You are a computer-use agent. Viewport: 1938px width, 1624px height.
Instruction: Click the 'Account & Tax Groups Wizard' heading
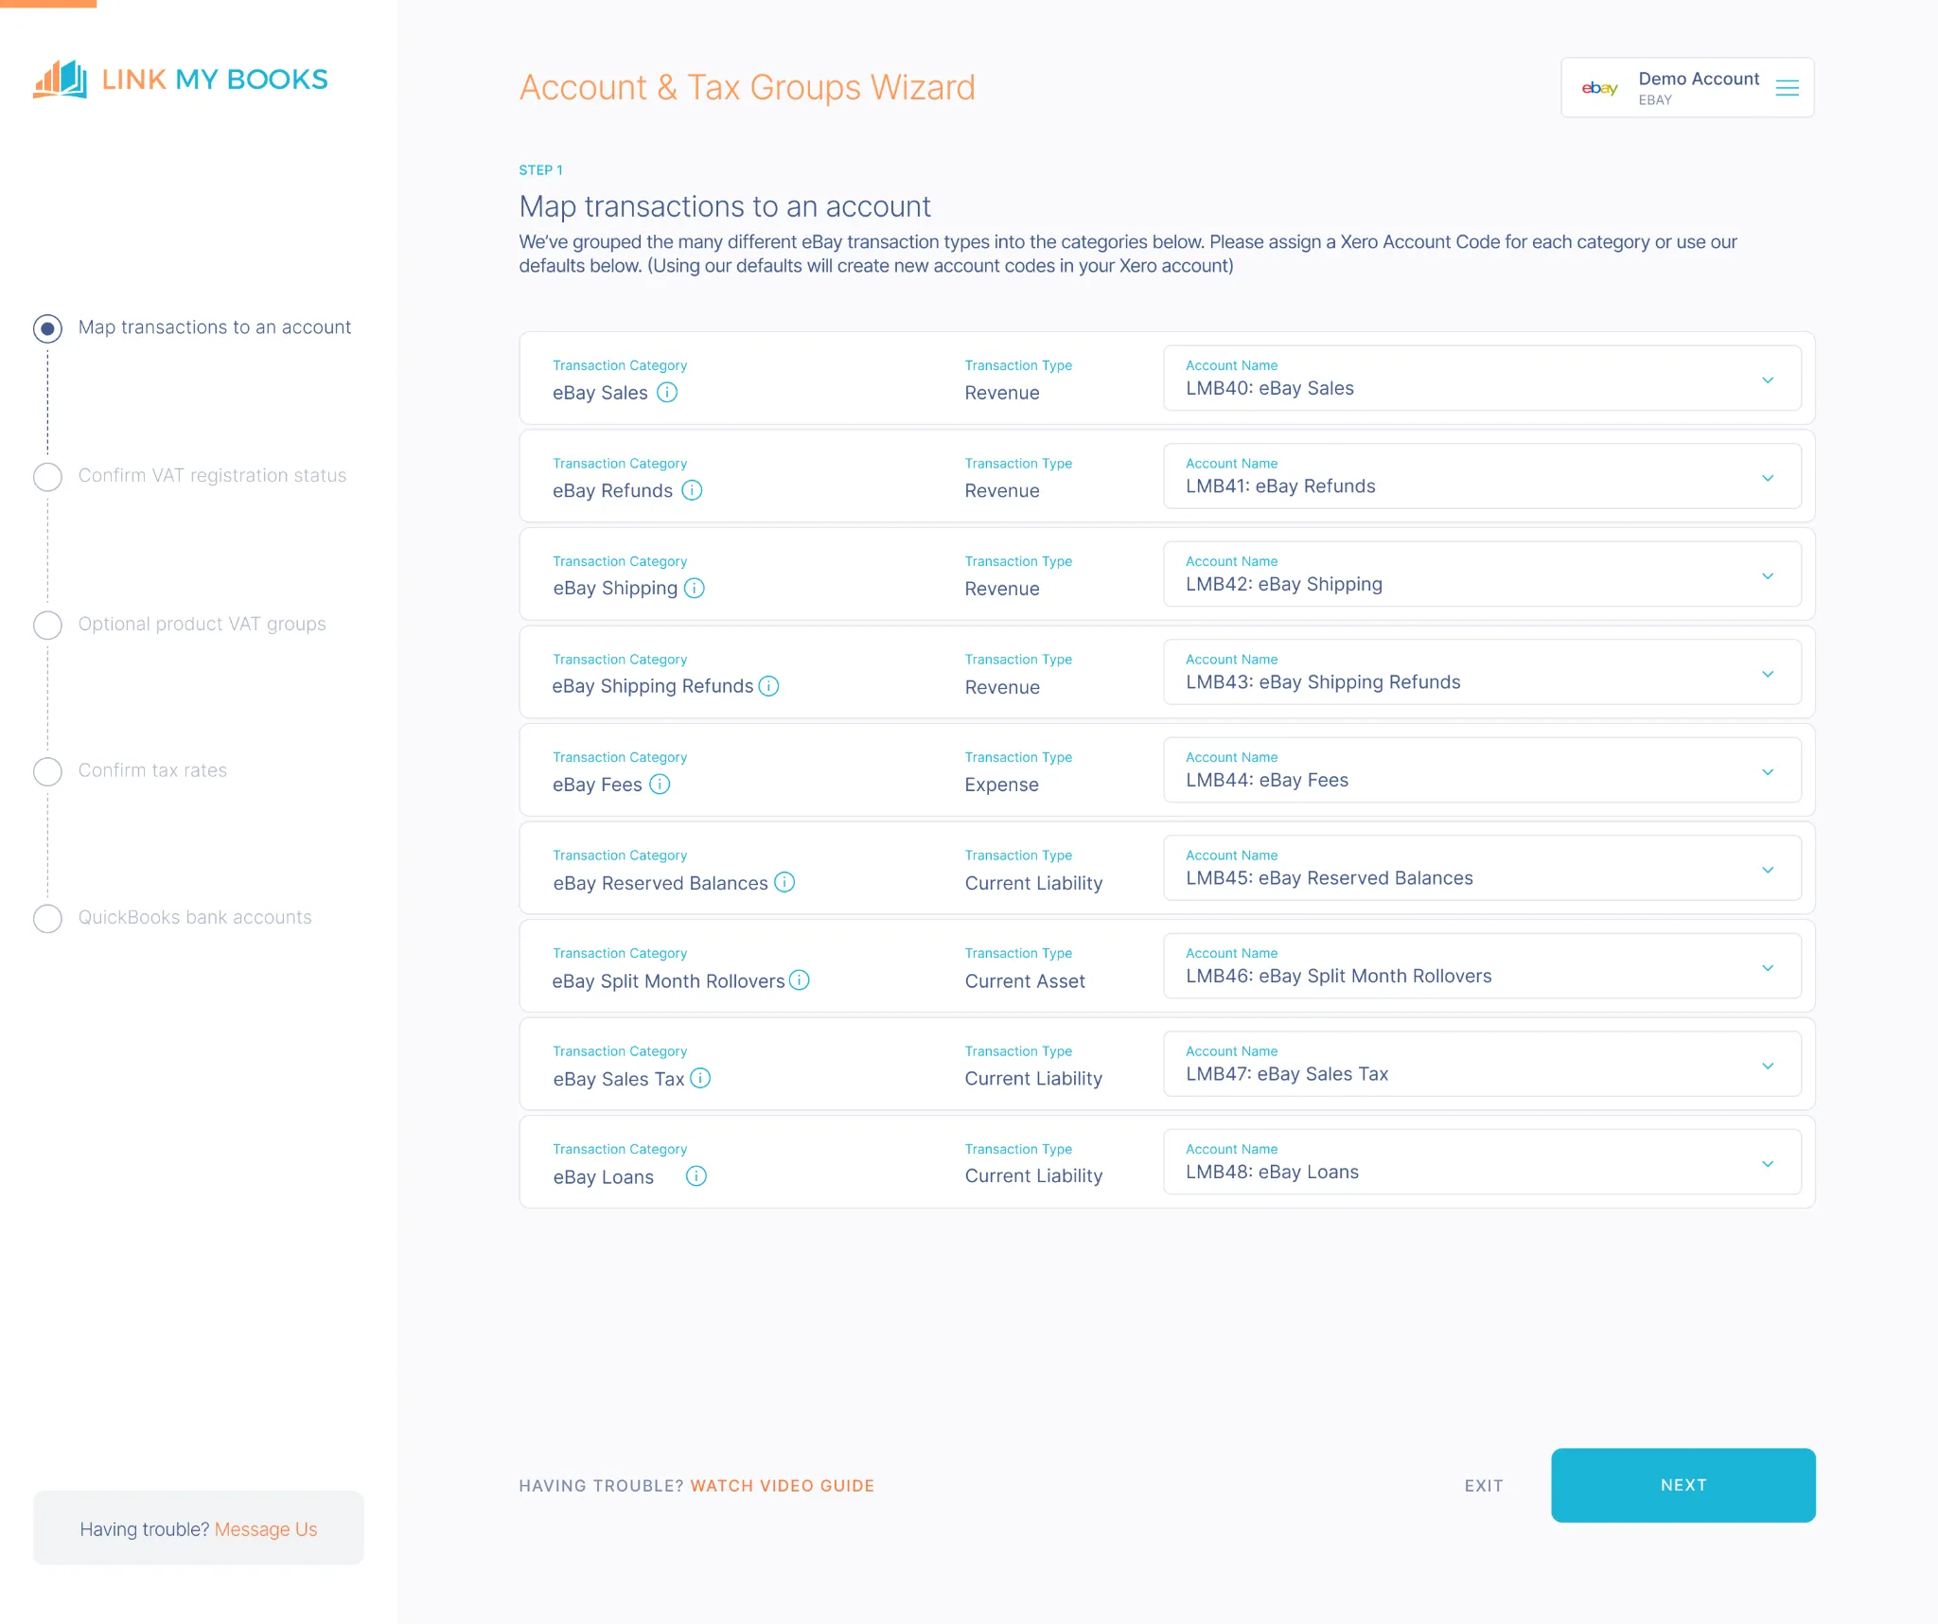click(x=747, y=88)
